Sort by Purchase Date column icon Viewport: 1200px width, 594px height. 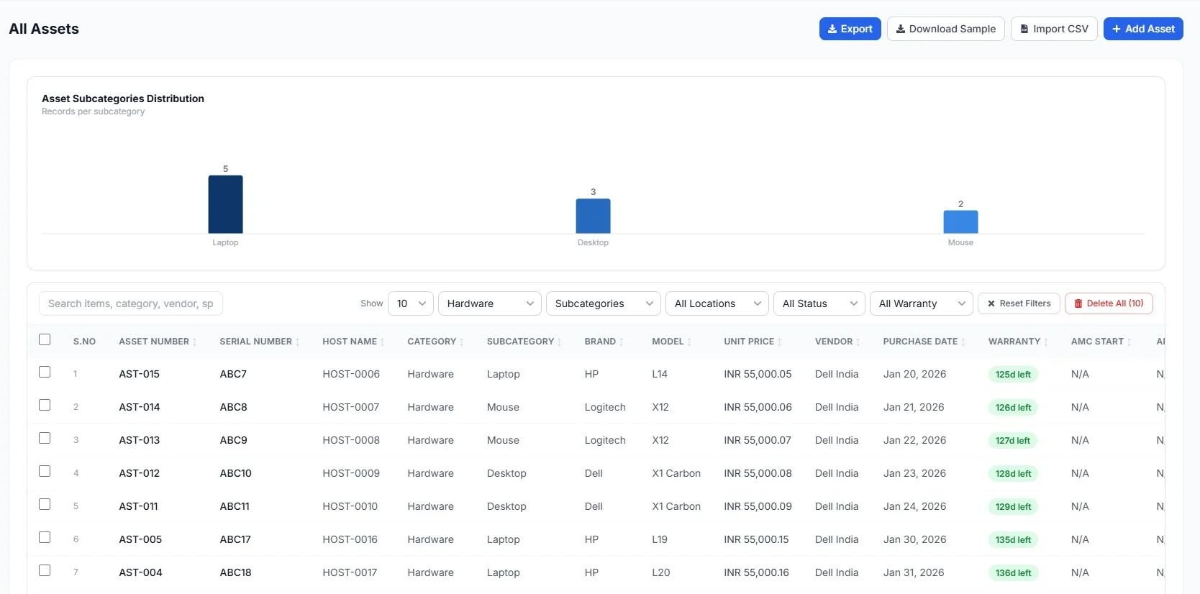[963, 342]
